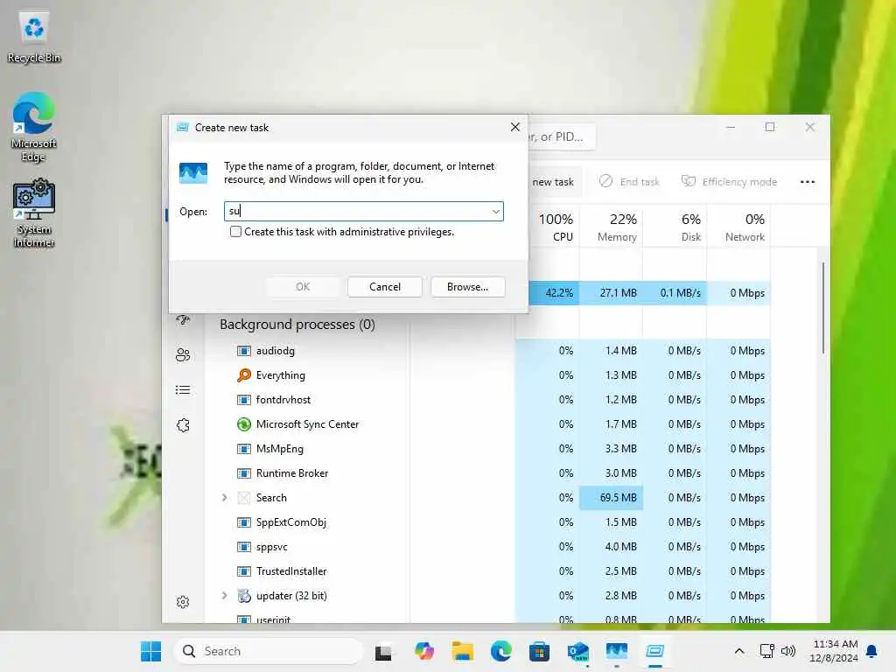
Task: Click the 27.1 MB memory cell
Action: [612, 293]
